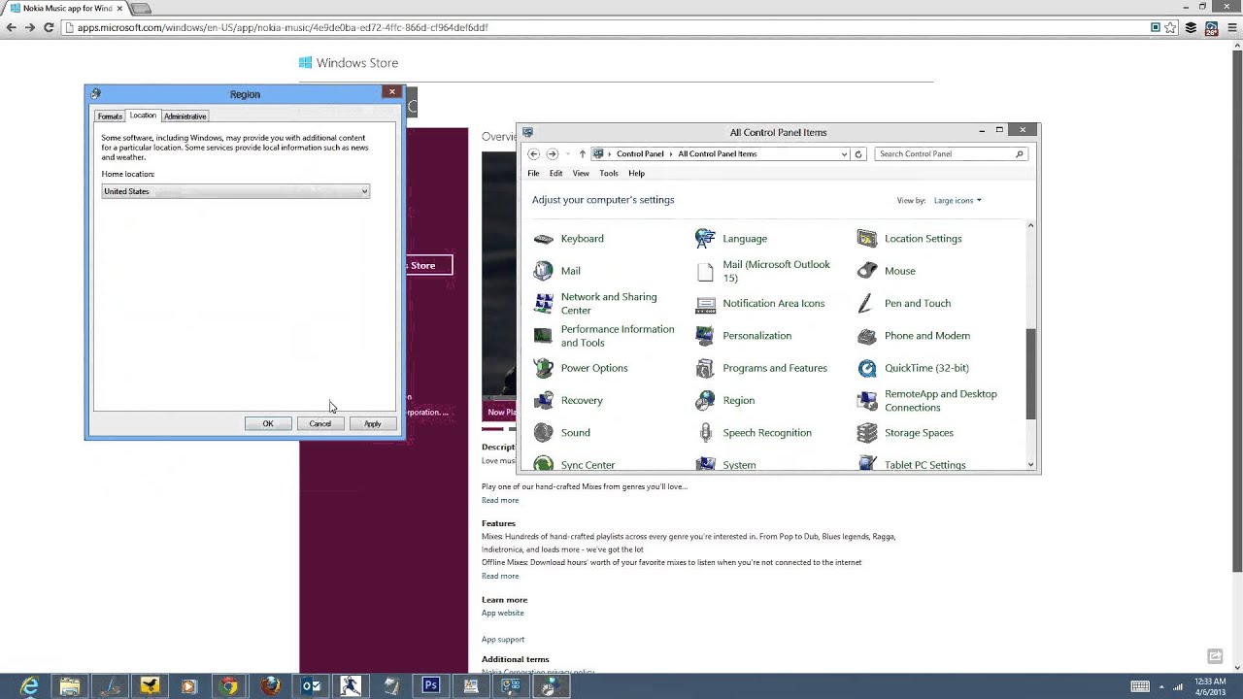This screenshot has height=699, width=1243.
Task: Select the Location tab in Region
Action: pos(143,116)
